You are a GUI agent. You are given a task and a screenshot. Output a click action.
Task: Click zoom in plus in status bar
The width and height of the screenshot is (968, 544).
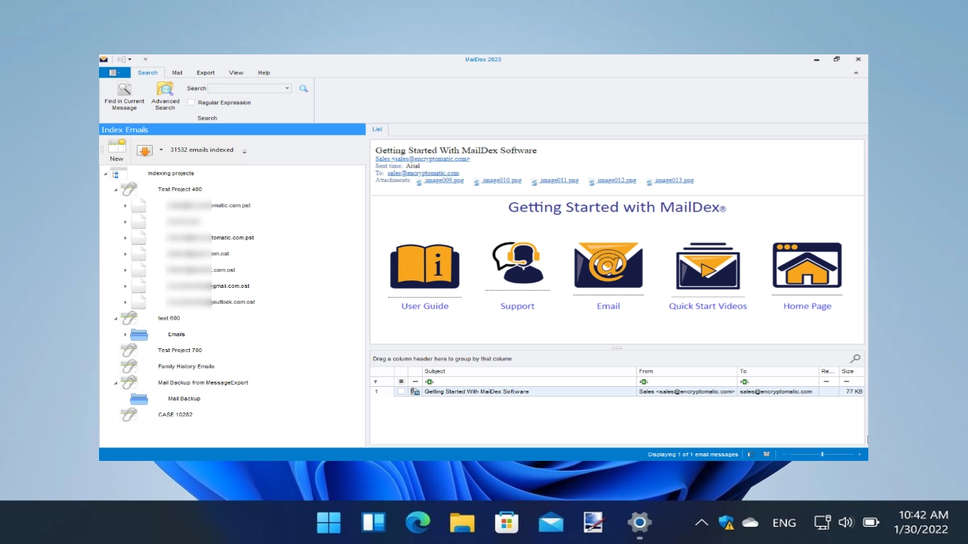coord(859,454)
